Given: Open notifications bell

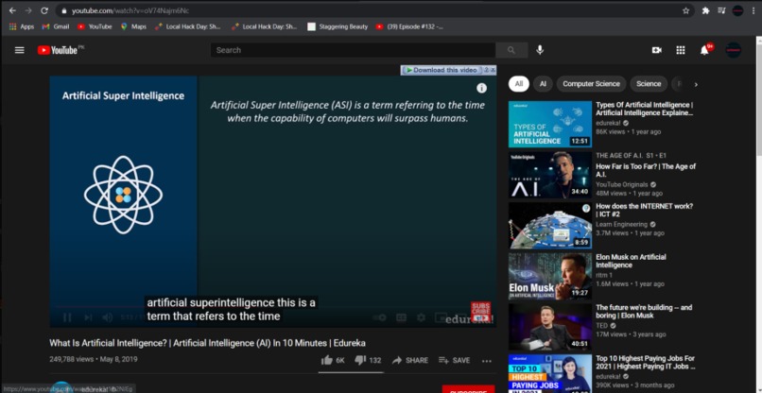Looking at the screenshot, I should point(704,50).
